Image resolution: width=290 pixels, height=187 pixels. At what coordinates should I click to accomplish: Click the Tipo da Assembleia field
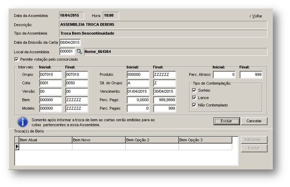click(x=163, y=33)
